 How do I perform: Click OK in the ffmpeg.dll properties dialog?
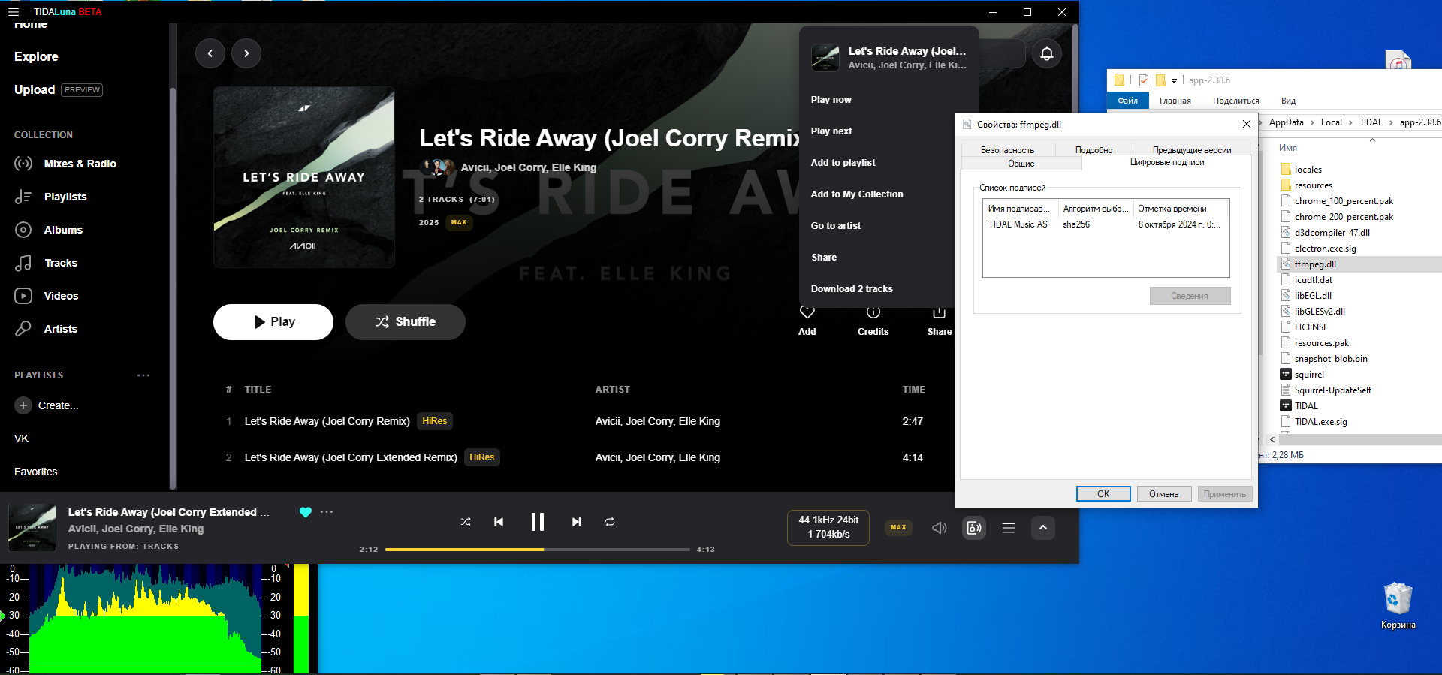point(1103,493)
